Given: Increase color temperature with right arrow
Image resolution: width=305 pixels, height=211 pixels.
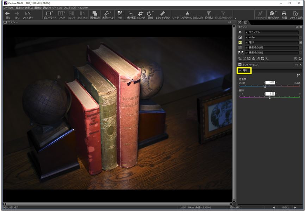Looking at the screenshot, I should pos(276,83).
